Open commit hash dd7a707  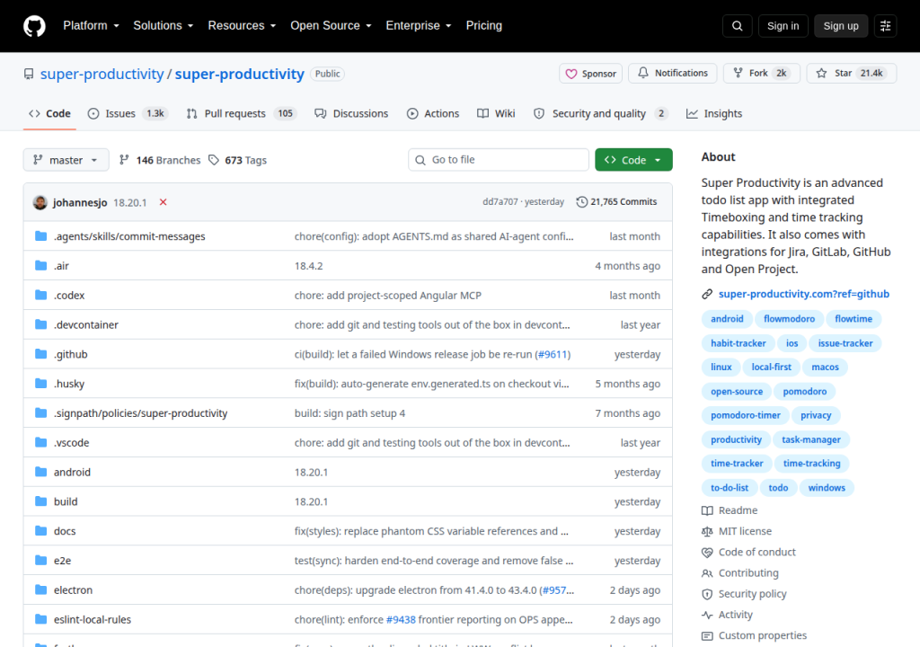(x=500, y=202)
